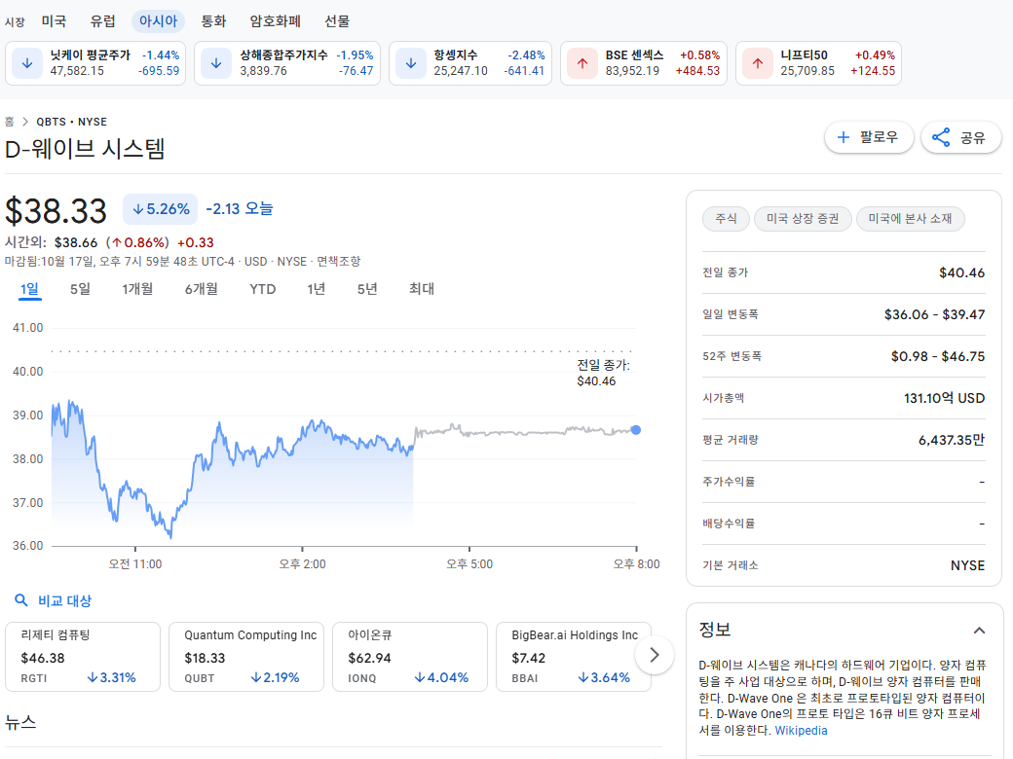Click the QBTS • NYSE breadcrumb text
The width and height of the screenshot is (1013, 759).
[x=72, y=122]
